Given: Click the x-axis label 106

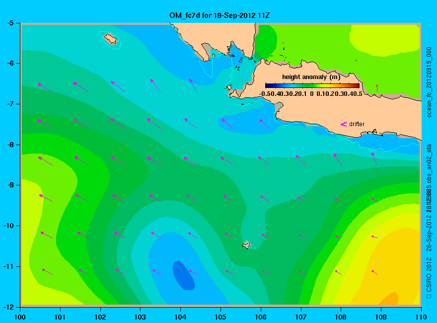Looking at the screenshot, I should click(x=261, y=317).
